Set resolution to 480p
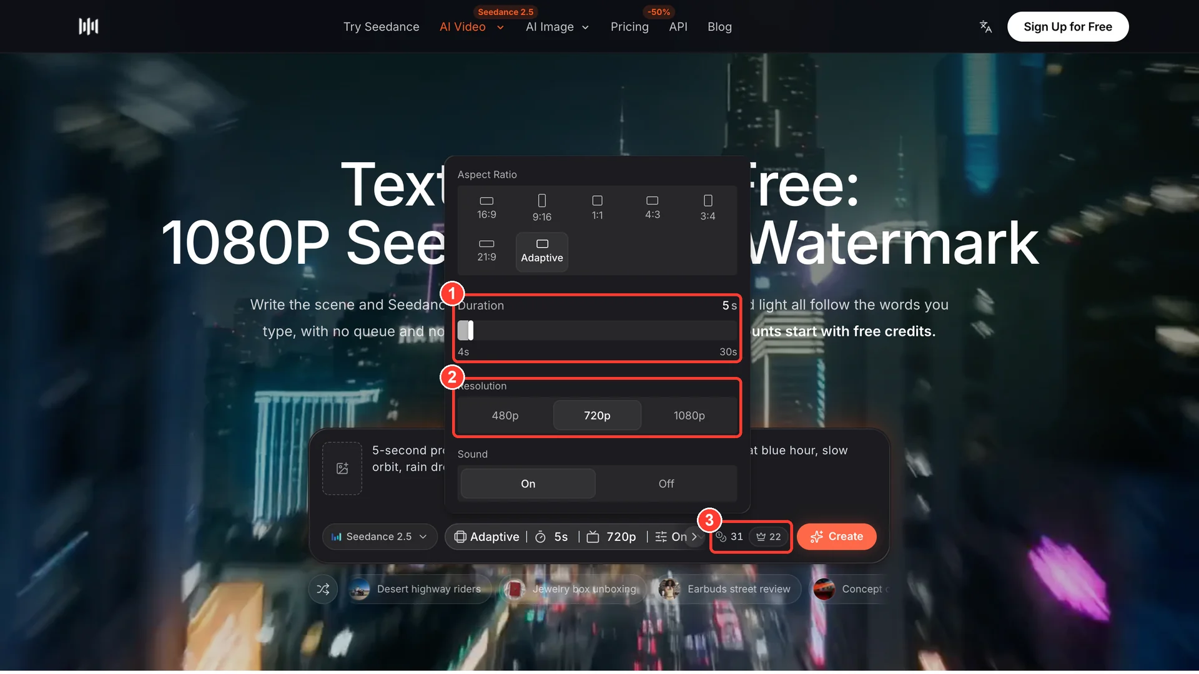Screen dimensions: 1199x674 point(505,416)
